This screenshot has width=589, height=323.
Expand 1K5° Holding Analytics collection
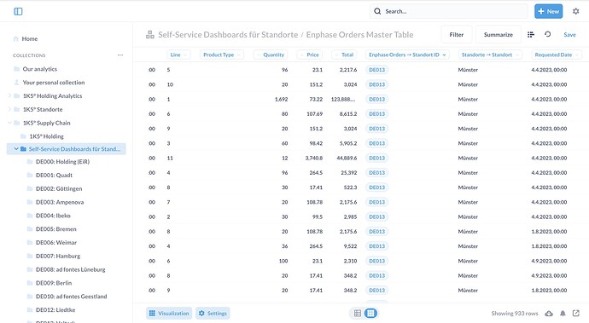point(9,96)
